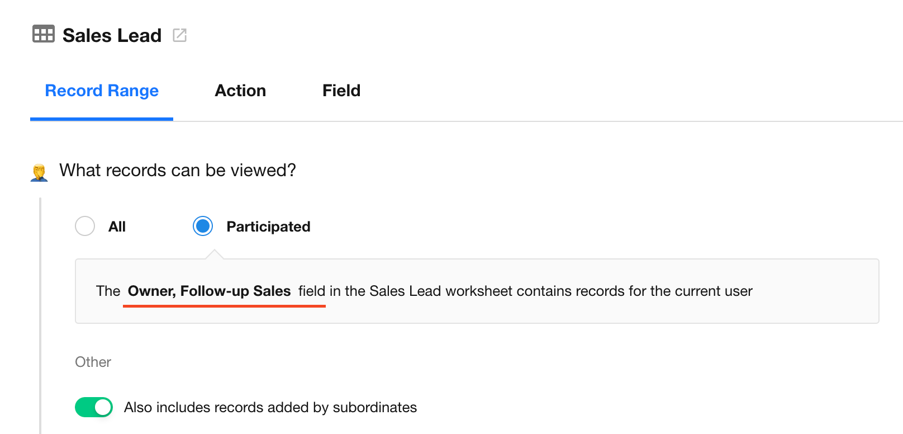
Task: Switch to the Record Range tab
Action: (102, 91)
